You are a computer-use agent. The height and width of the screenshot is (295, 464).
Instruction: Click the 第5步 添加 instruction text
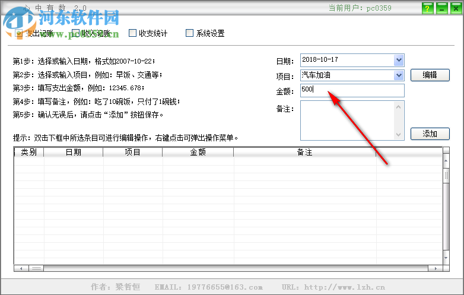(x=88, y=115)
